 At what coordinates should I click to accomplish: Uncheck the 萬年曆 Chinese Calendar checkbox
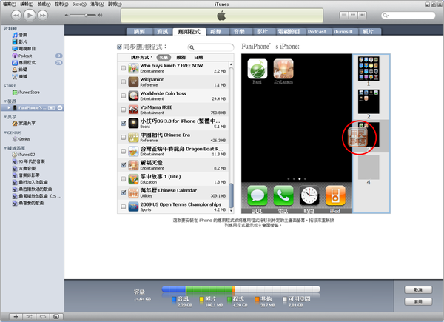point(124,193)
